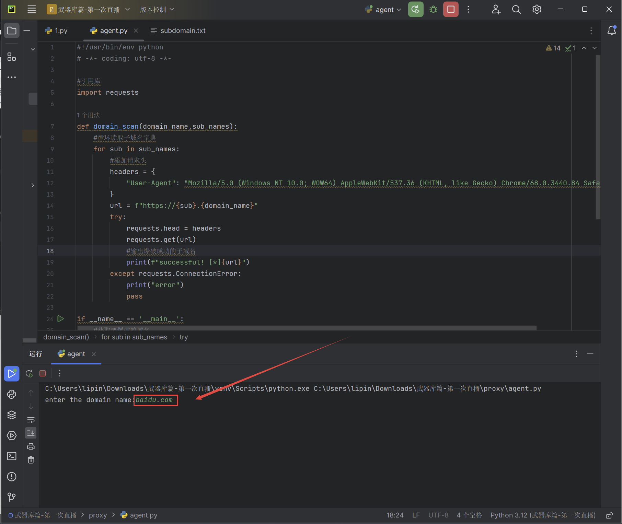Screen dimensions: 622x524
Task: Open Python Packages tool window
Action: click(12, 415)
